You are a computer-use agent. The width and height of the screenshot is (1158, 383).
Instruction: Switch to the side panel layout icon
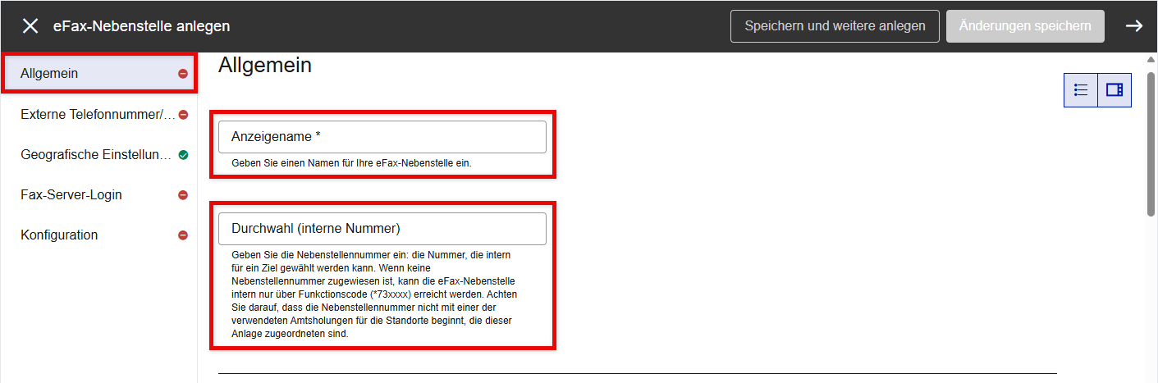coord(1115,90)
